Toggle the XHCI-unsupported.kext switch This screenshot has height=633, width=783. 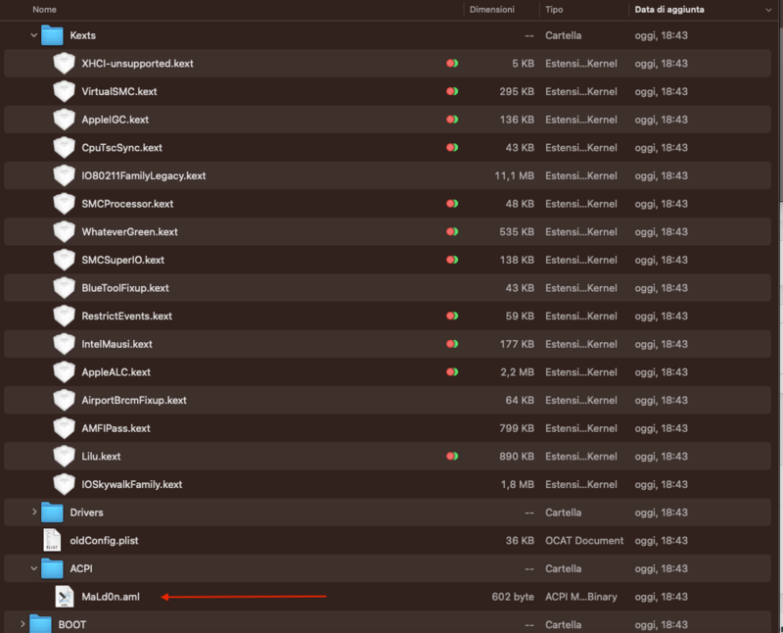coord(450,63)
